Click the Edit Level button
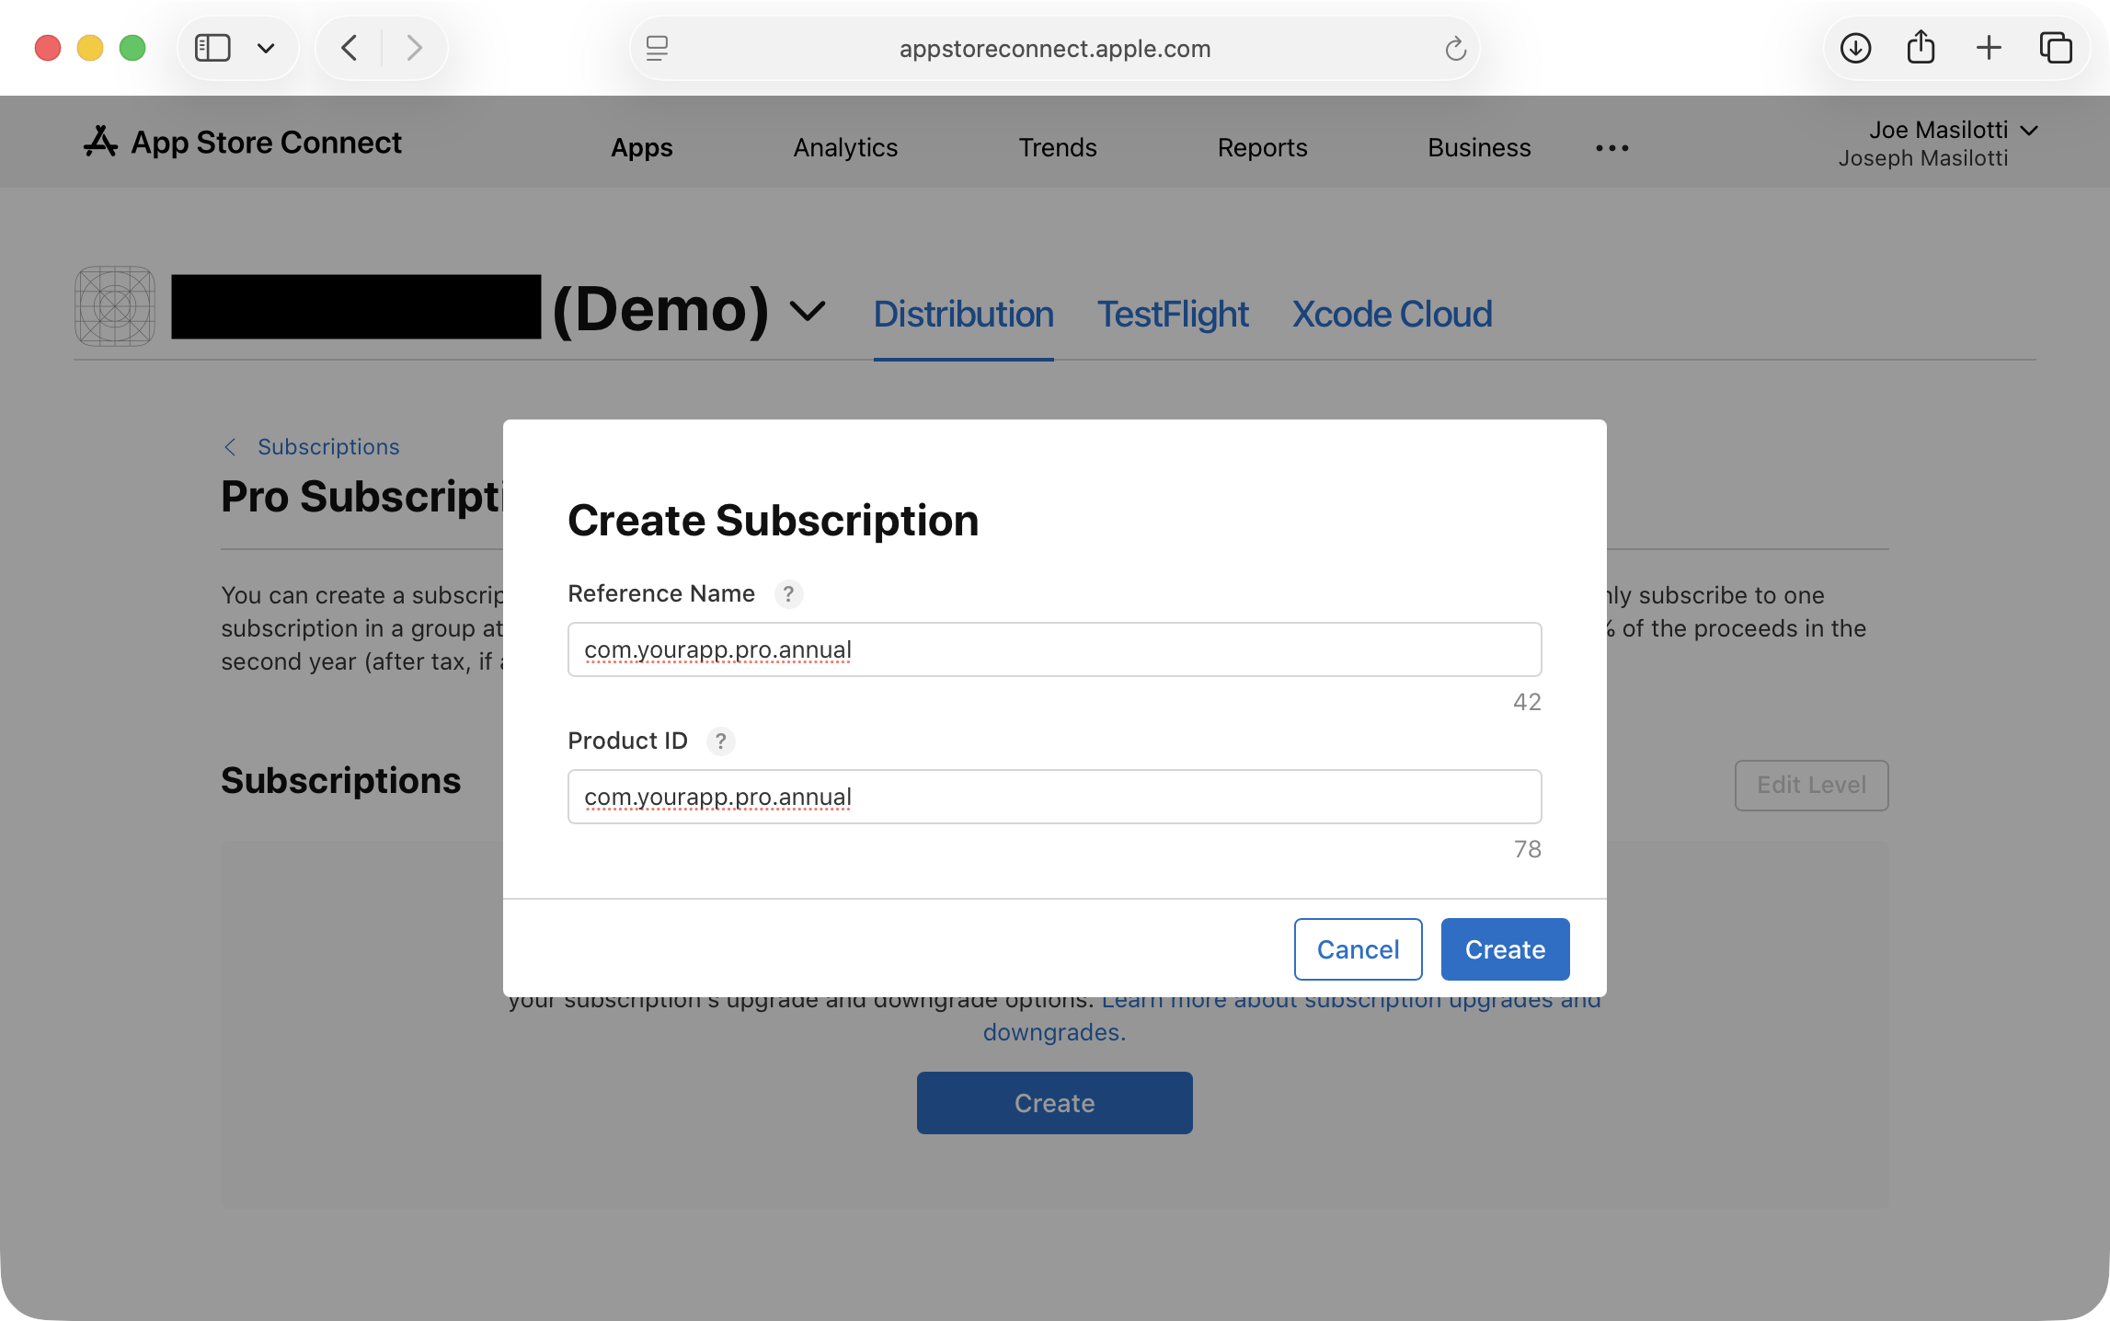This screenshot has height=1321, width=2110. tap(1811, 785)
